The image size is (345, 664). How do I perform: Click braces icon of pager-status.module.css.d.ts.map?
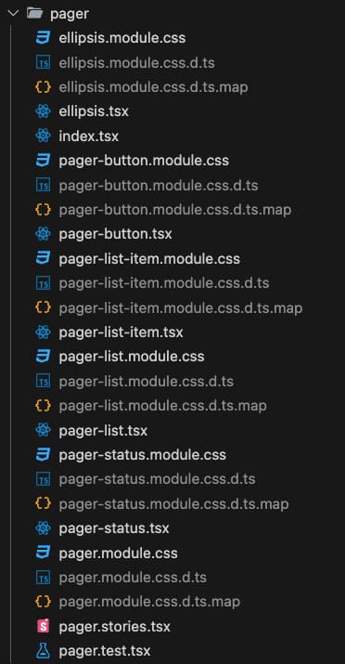(43, 504)
